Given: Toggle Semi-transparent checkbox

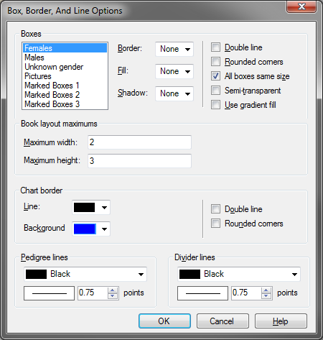Looking at the screenshot, I should point(215,91).
